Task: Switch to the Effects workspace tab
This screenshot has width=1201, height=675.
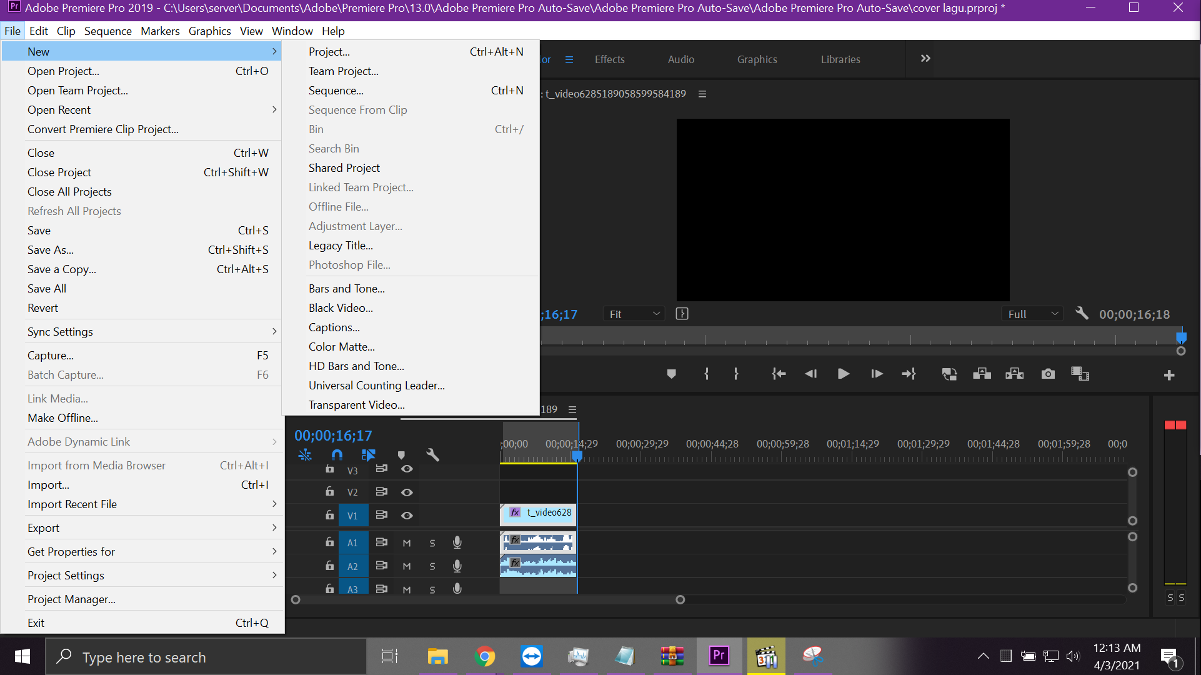Action: point(609,59)
